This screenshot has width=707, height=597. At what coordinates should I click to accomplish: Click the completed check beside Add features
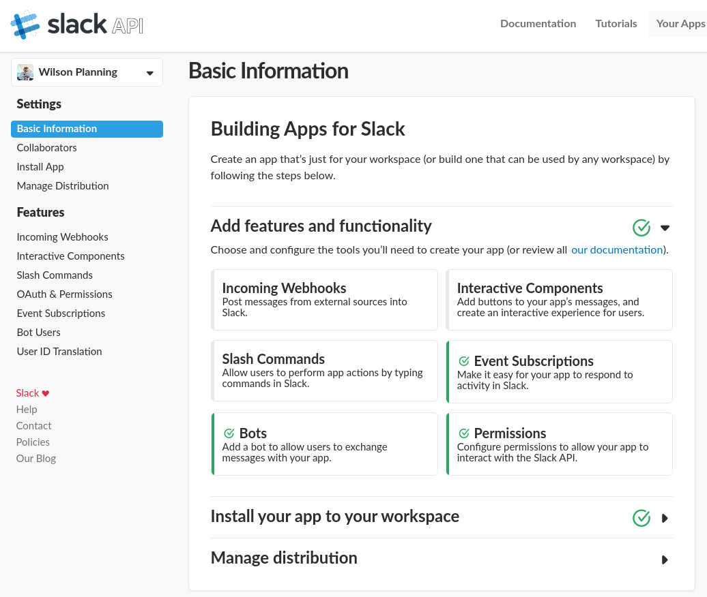[x=641, y=228]
